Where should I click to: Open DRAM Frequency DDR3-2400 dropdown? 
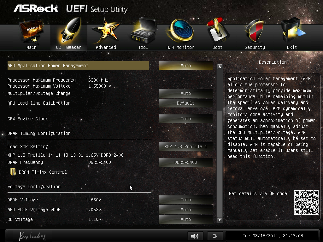pos(185,162)
